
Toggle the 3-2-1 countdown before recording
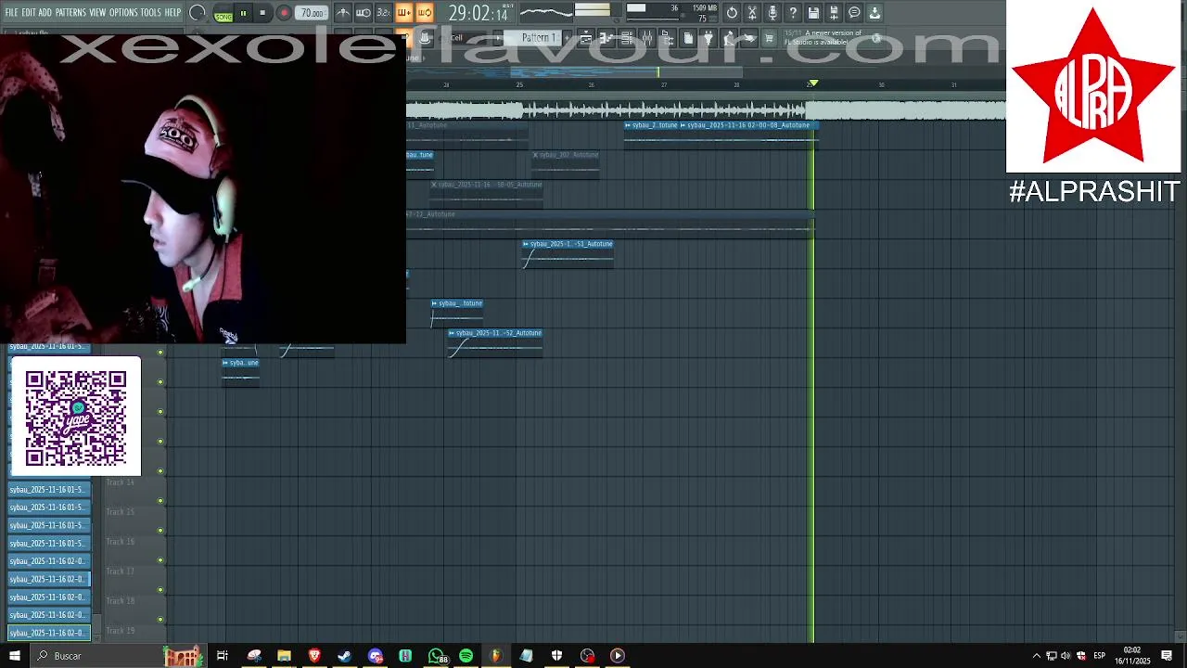coord(383,13)
